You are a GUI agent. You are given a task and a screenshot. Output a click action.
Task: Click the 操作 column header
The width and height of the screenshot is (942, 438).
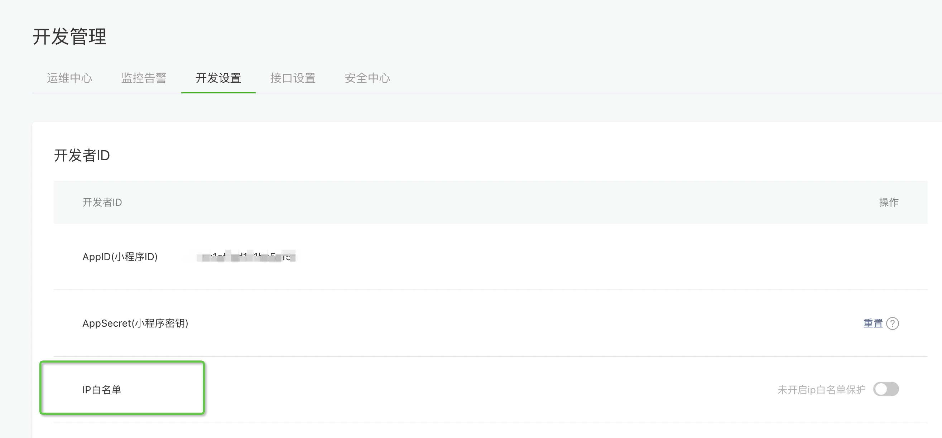pyautogui.click(x=889, y=202)
